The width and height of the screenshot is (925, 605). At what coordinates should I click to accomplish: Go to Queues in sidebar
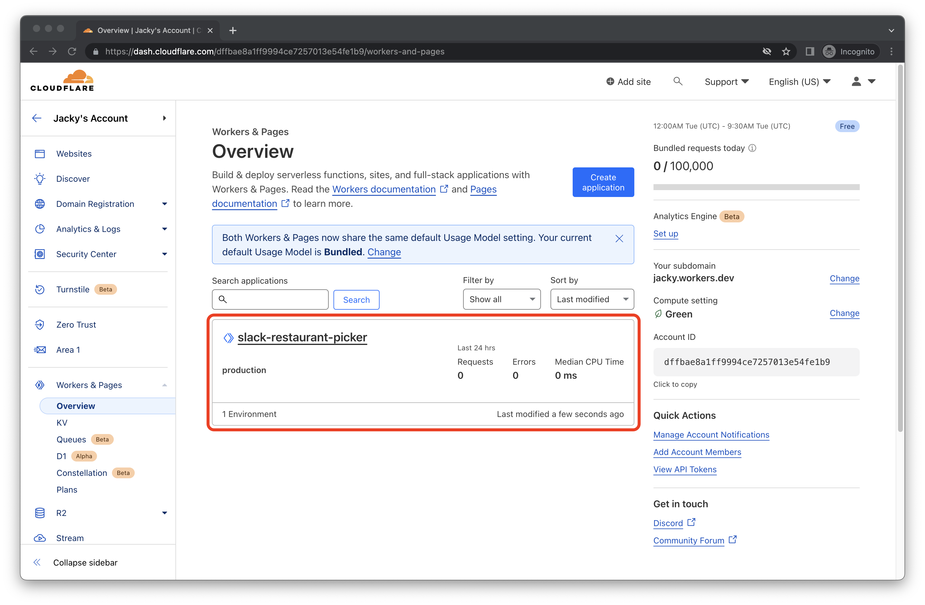point(71,440)
